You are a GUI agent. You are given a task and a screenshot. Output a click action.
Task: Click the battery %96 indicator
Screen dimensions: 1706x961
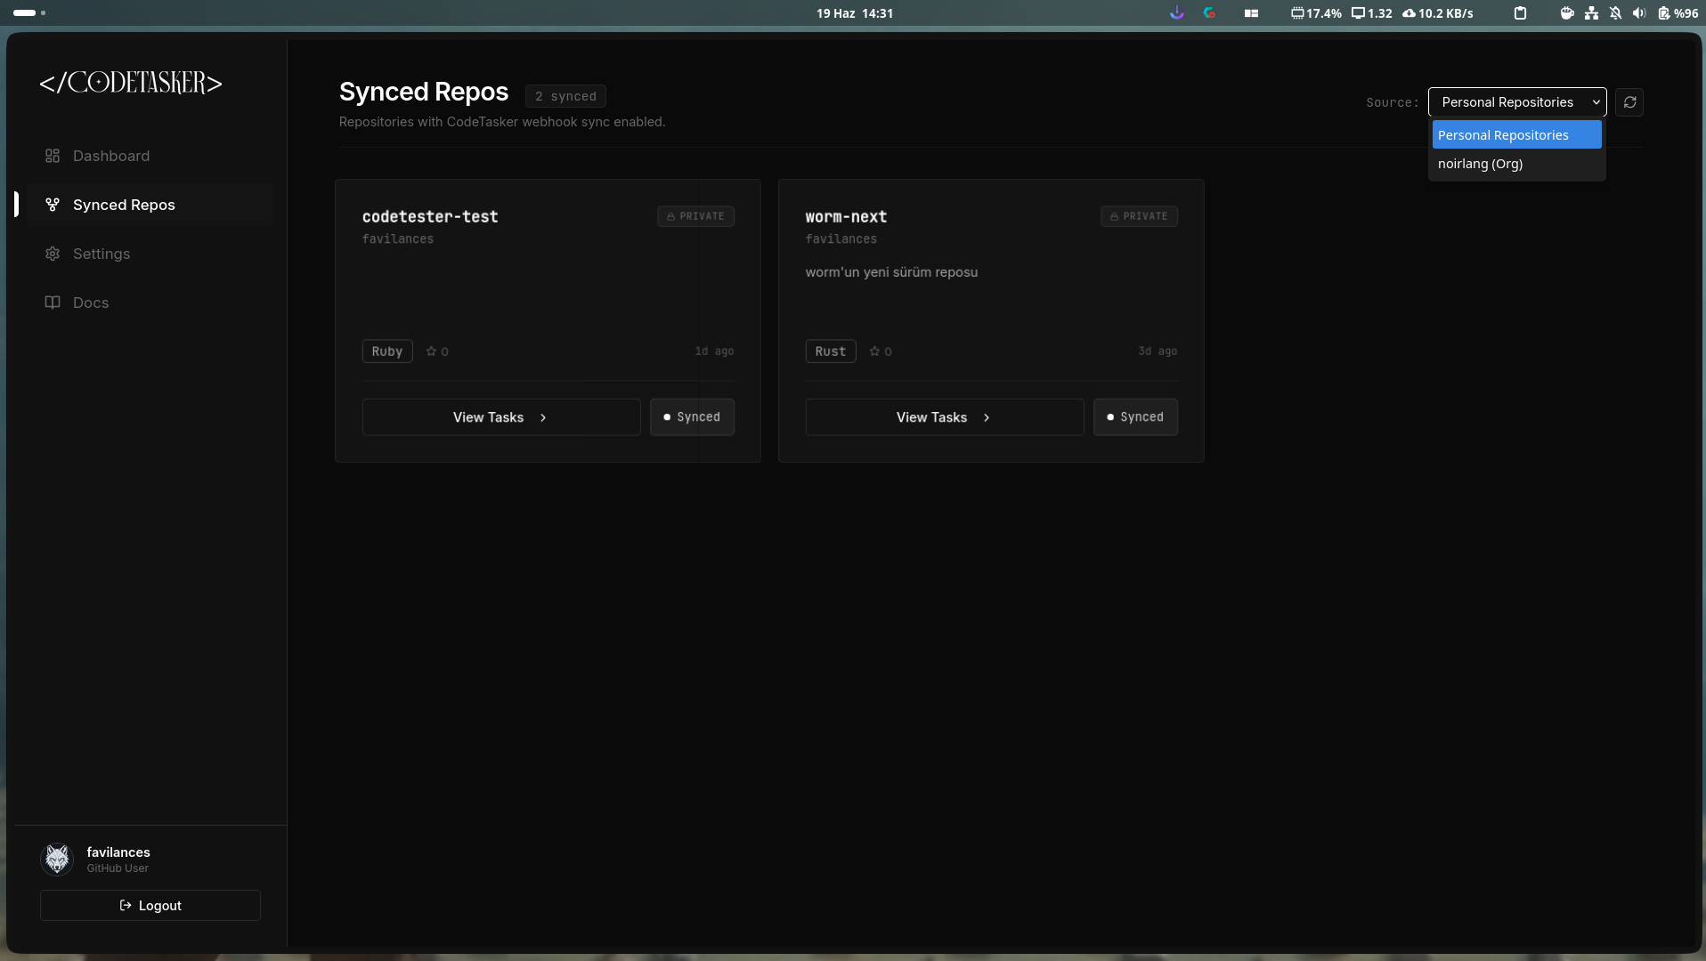coord(1678,13)
